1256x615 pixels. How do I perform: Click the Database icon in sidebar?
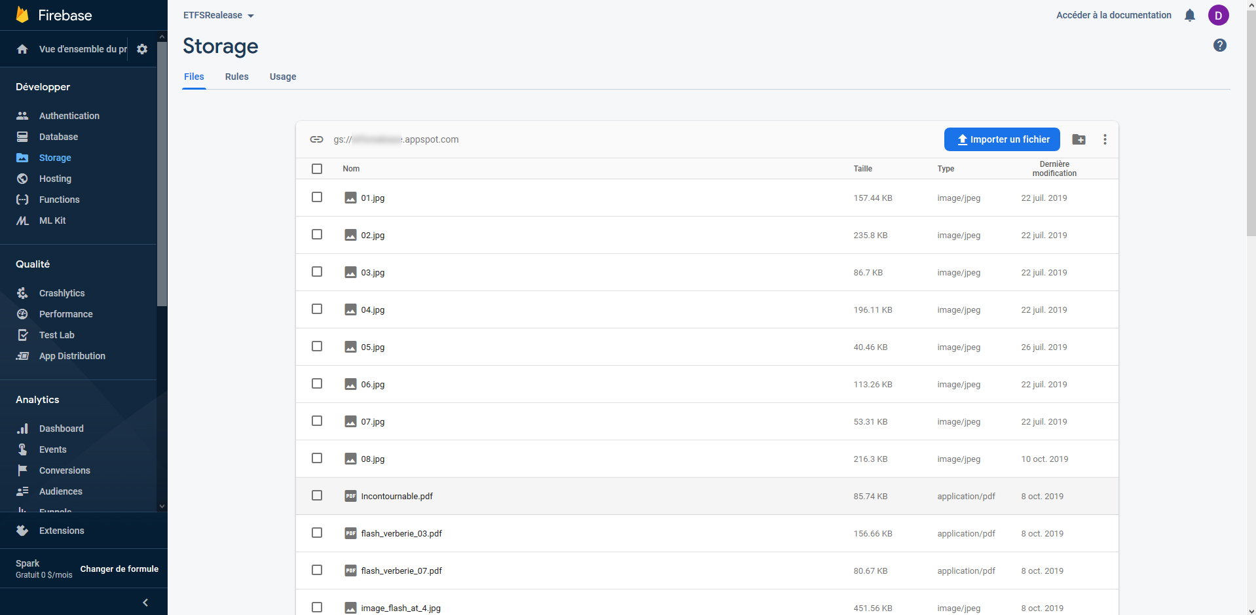click(22, 137)
